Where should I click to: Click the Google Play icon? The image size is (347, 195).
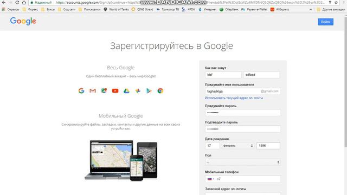pyautogui.click(x=149, y=90)
